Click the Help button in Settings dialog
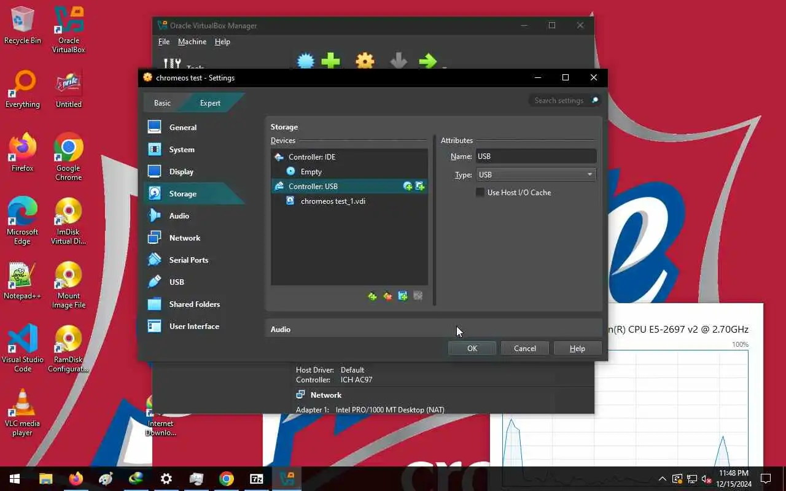Image resolution: width=786 pixels, height=491 pixels. (x=577, y=348)
